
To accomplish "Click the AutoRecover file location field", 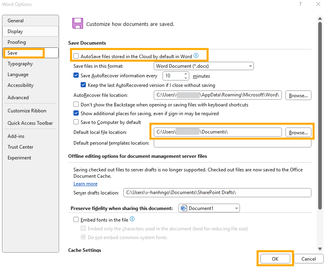I will (218, 95).
